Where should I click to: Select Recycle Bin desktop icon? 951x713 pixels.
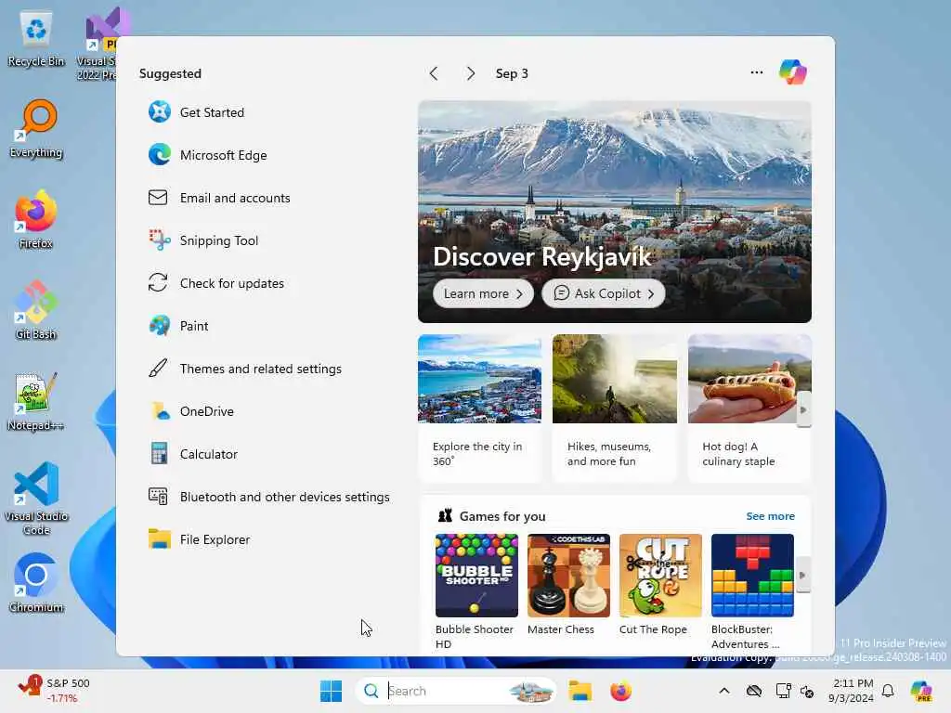(36, 40)
